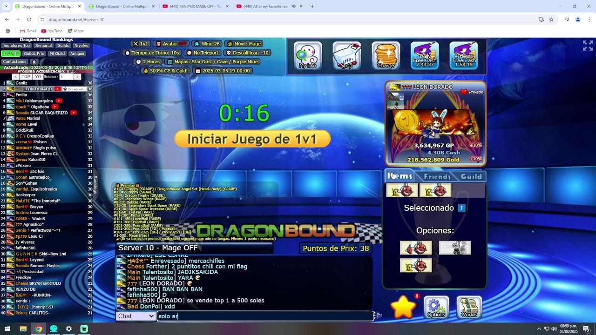Screen dimensions: 596x335
Task: Switch to the Friends tab
Action: (x=437, y=176)
